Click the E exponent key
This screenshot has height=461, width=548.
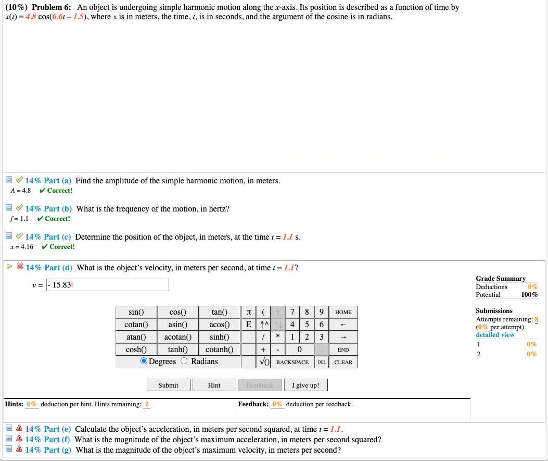point(249,324)
